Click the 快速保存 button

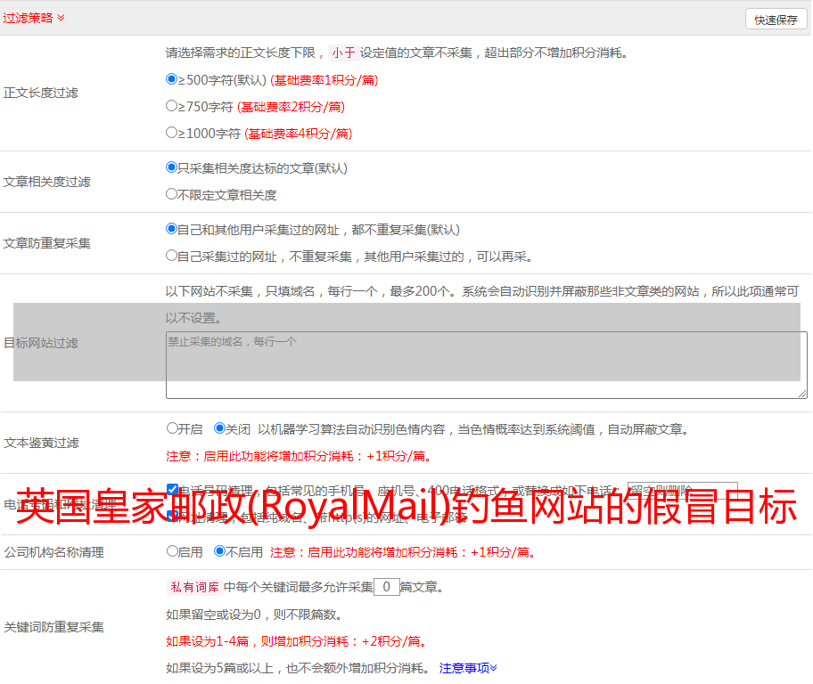[776, 20]
